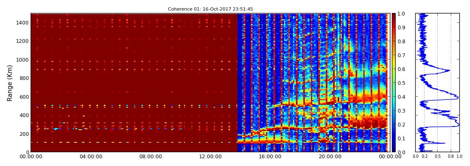Click the coherence colorbar gradient
The width and height of the screenshot is (470, 166).
click(394, 82)
